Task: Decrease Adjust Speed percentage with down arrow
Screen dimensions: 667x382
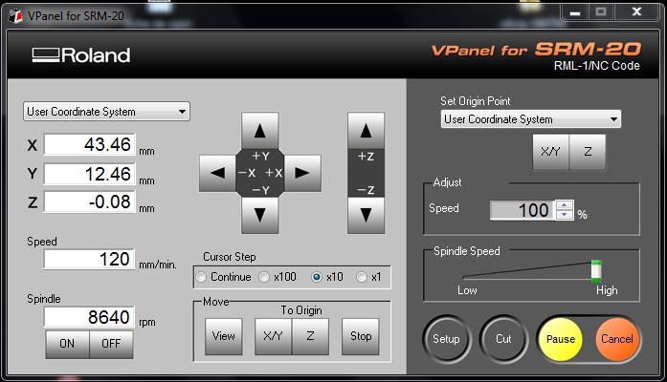Action: click(565, 215)
